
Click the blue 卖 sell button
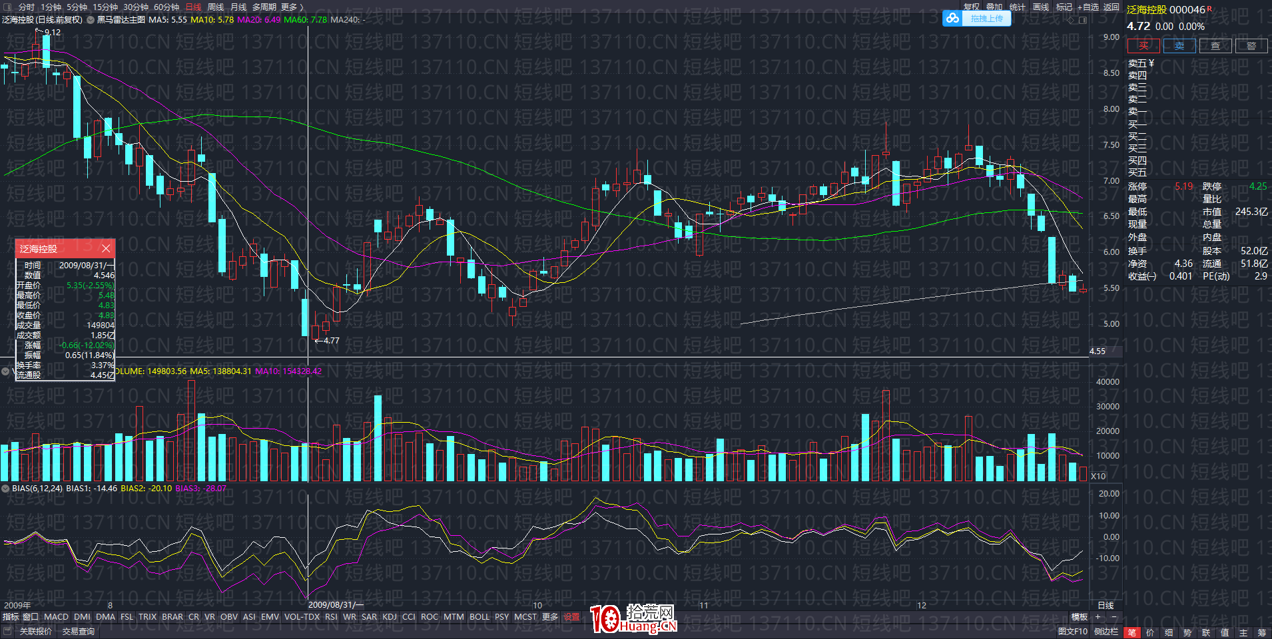tap(1179, 46)
